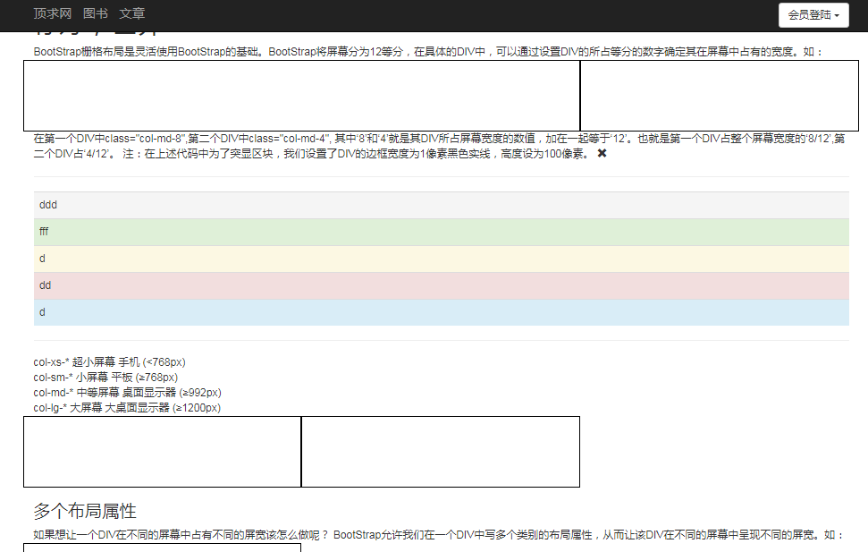The image size is (868, 552).
Task: Click the col-sm-* 小屏幕 平板 line
Action: (105, 378)
